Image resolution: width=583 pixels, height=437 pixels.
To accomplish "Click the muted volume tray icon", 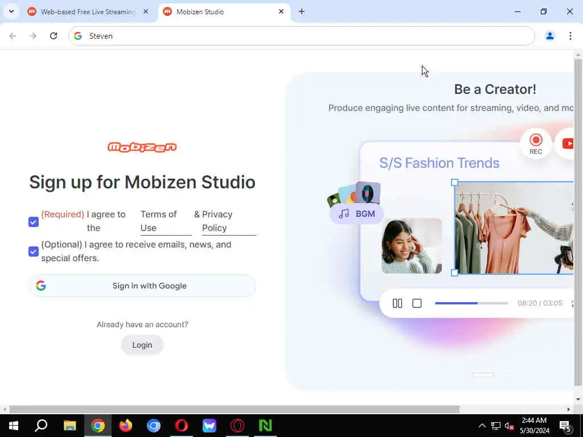I will pyautogui.click(x=509, y=426).
